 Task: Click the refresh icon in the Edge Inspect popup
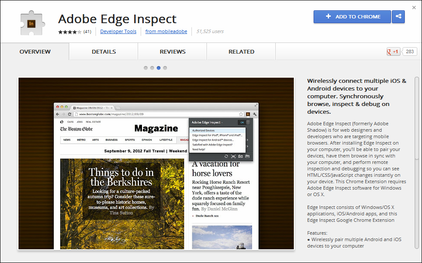pos(226,156)
